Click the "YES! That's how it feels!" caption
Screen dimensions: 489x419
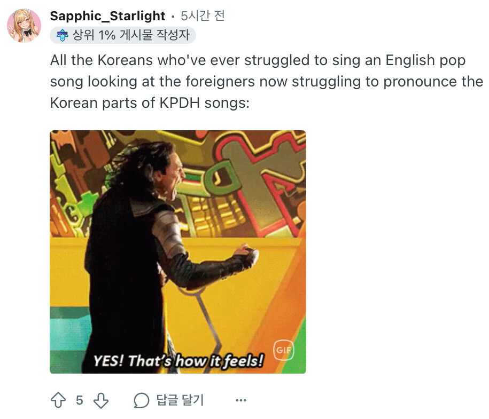point(178,361)
